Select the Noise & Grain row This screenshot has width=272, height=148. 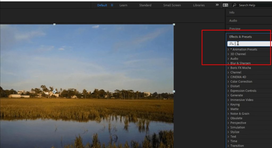click(x=249, y=114)
